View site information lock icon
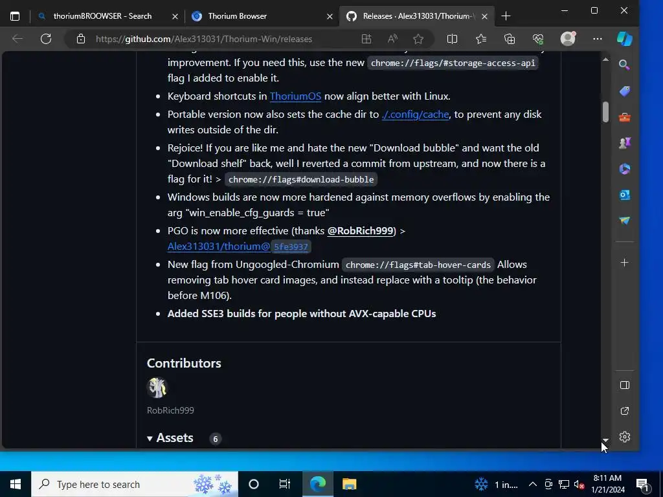663x497 pixels. pos(81,39)
